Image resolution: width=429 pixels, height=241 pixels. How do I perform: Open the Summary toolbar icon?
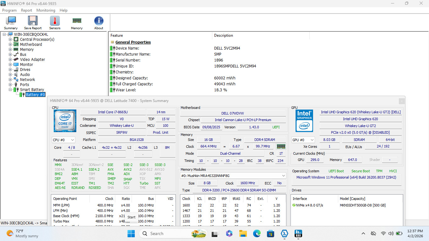coord(11,21)
